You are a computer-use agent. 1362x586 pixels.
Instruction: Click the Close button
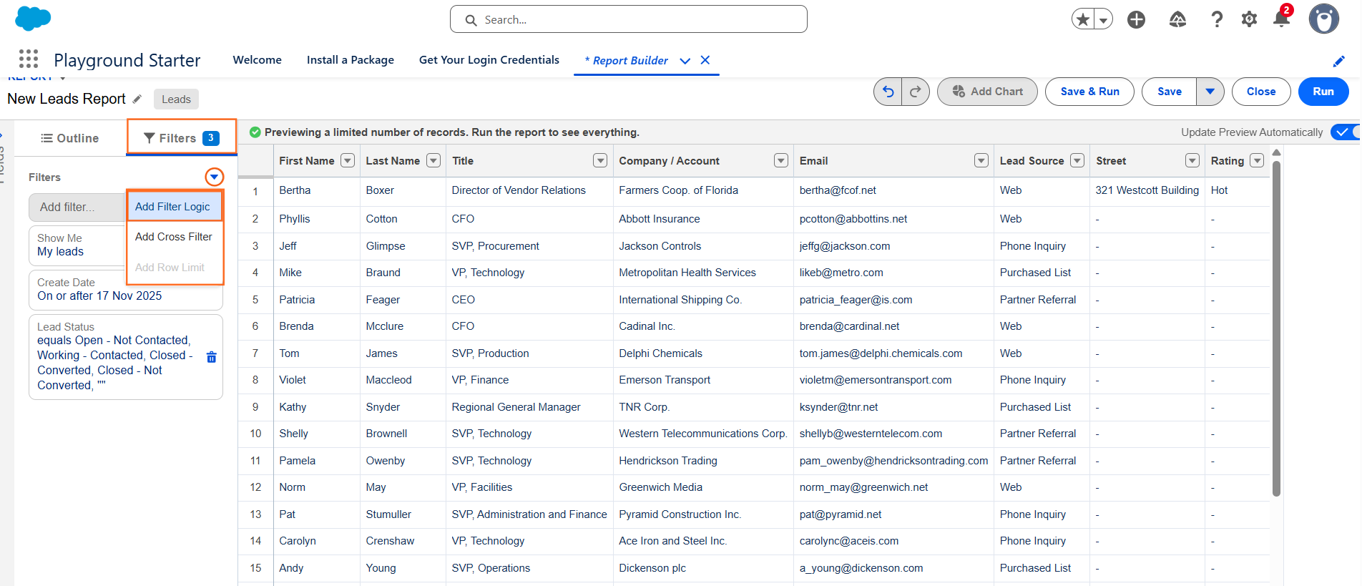[1261, 92]
